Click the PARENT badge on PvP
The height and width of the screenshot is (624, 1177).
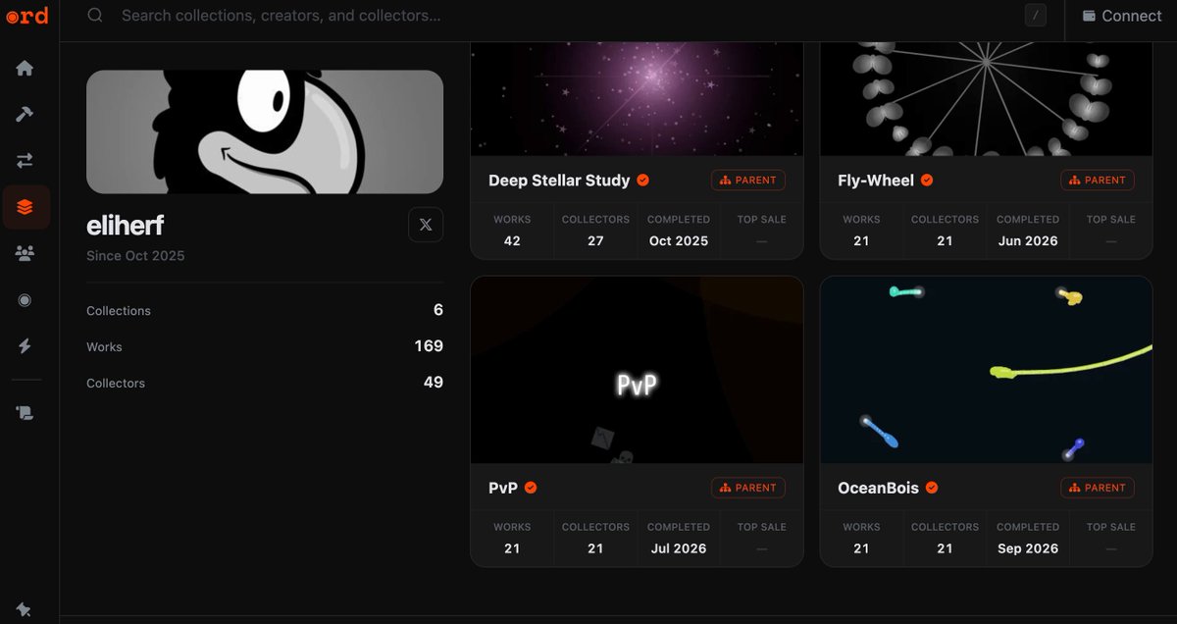pyautogui.click(x=748, y=488)
